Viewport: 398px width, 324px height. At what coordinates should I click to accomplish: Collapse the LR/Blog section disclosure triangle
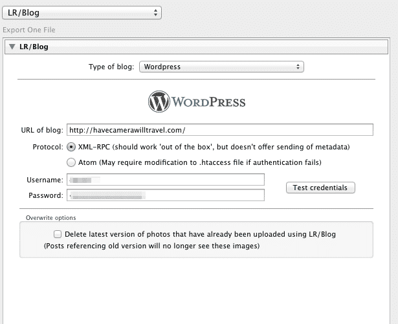[x=12, y=47]
